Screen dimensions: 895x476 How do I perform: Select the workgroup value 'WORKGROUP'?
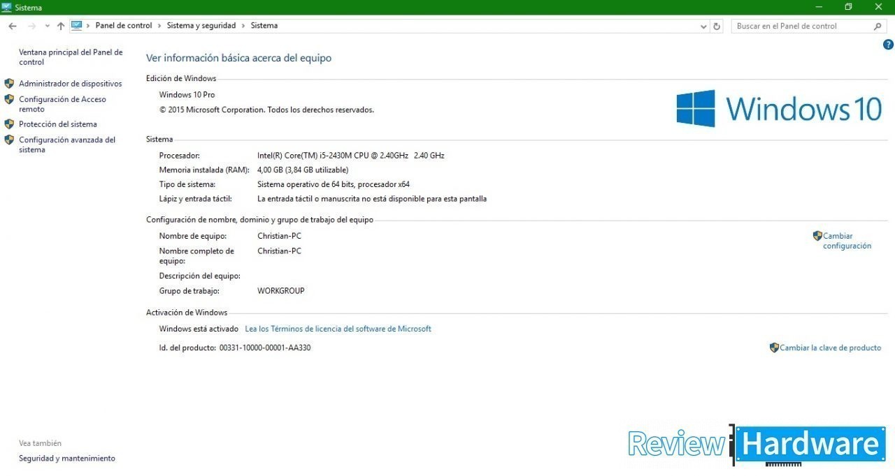(x=281, y=291)
